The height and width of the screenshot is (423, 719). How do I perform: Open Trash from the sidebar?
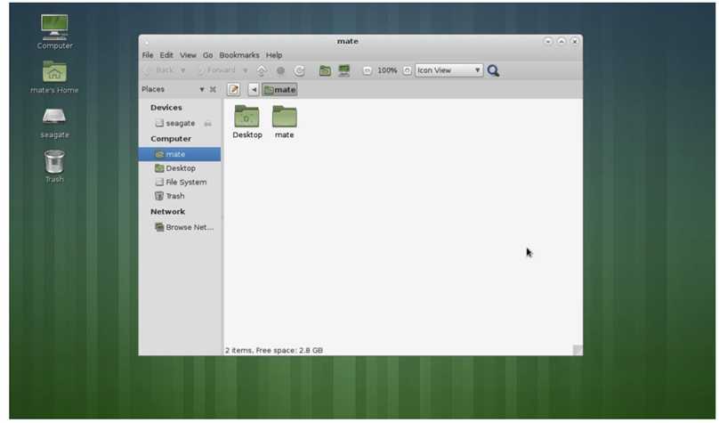pyautogui.click(x=180, y=196)
